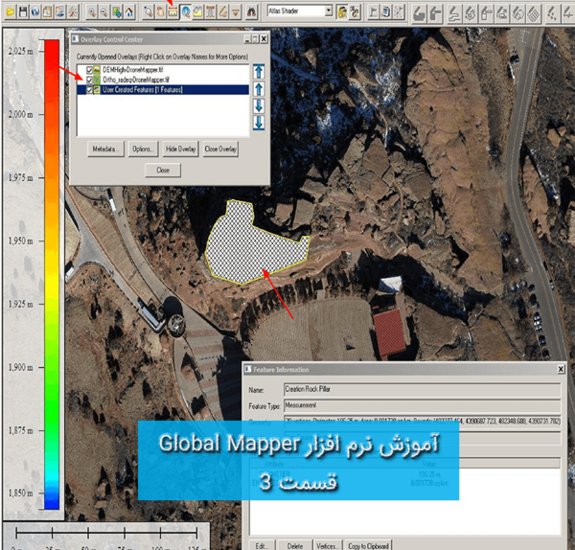Click the pencil-with-spiral digitizer icon
The width and height of the screenshot is (575, 550).
471,14
